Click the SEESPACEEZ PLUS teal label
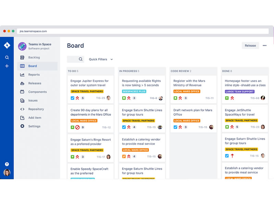274x206 pixels. click(x=134, y=92)
